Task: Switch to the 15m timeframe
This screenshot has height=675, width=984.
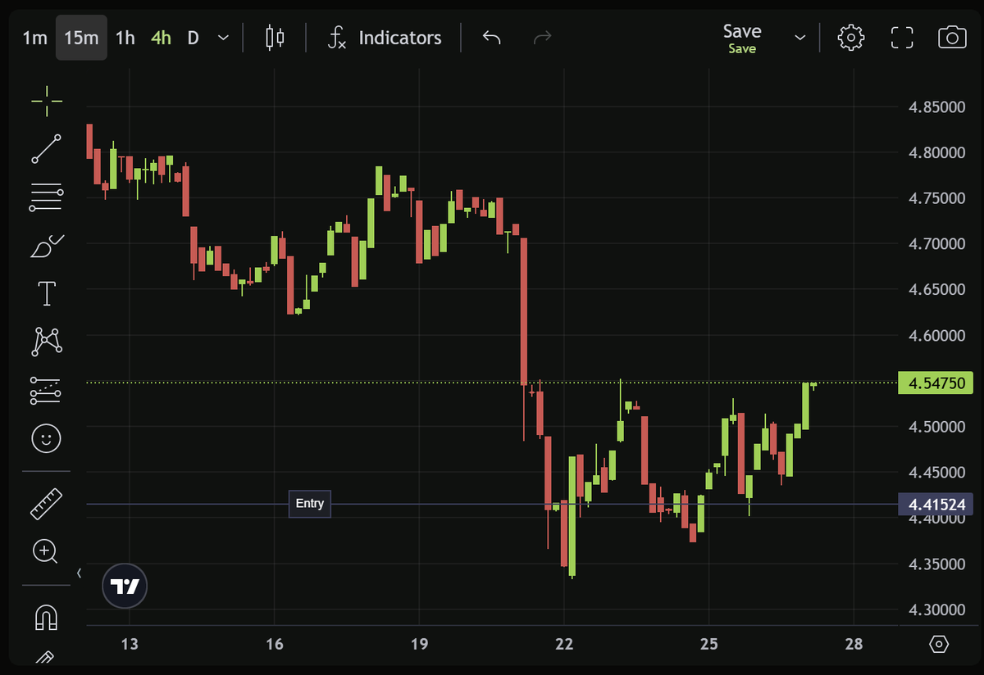Action: [x=81, y=38]
